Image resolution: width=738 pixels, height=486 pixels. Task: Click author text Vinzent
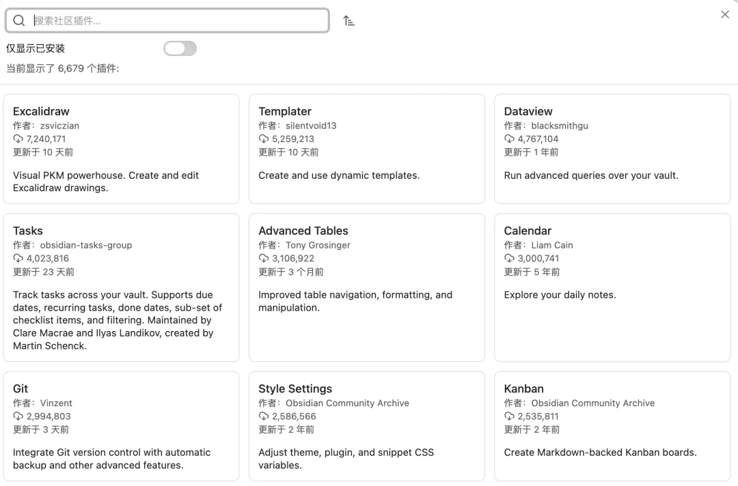56,403
